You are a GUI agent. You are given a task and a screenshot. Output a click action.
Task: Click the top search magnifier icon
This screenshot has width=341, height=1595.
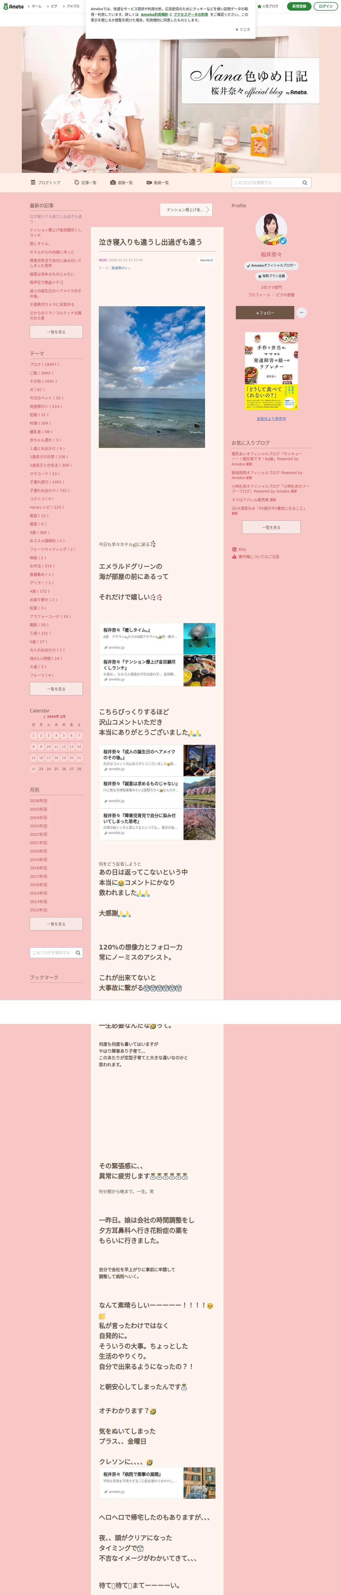point(305,183)
